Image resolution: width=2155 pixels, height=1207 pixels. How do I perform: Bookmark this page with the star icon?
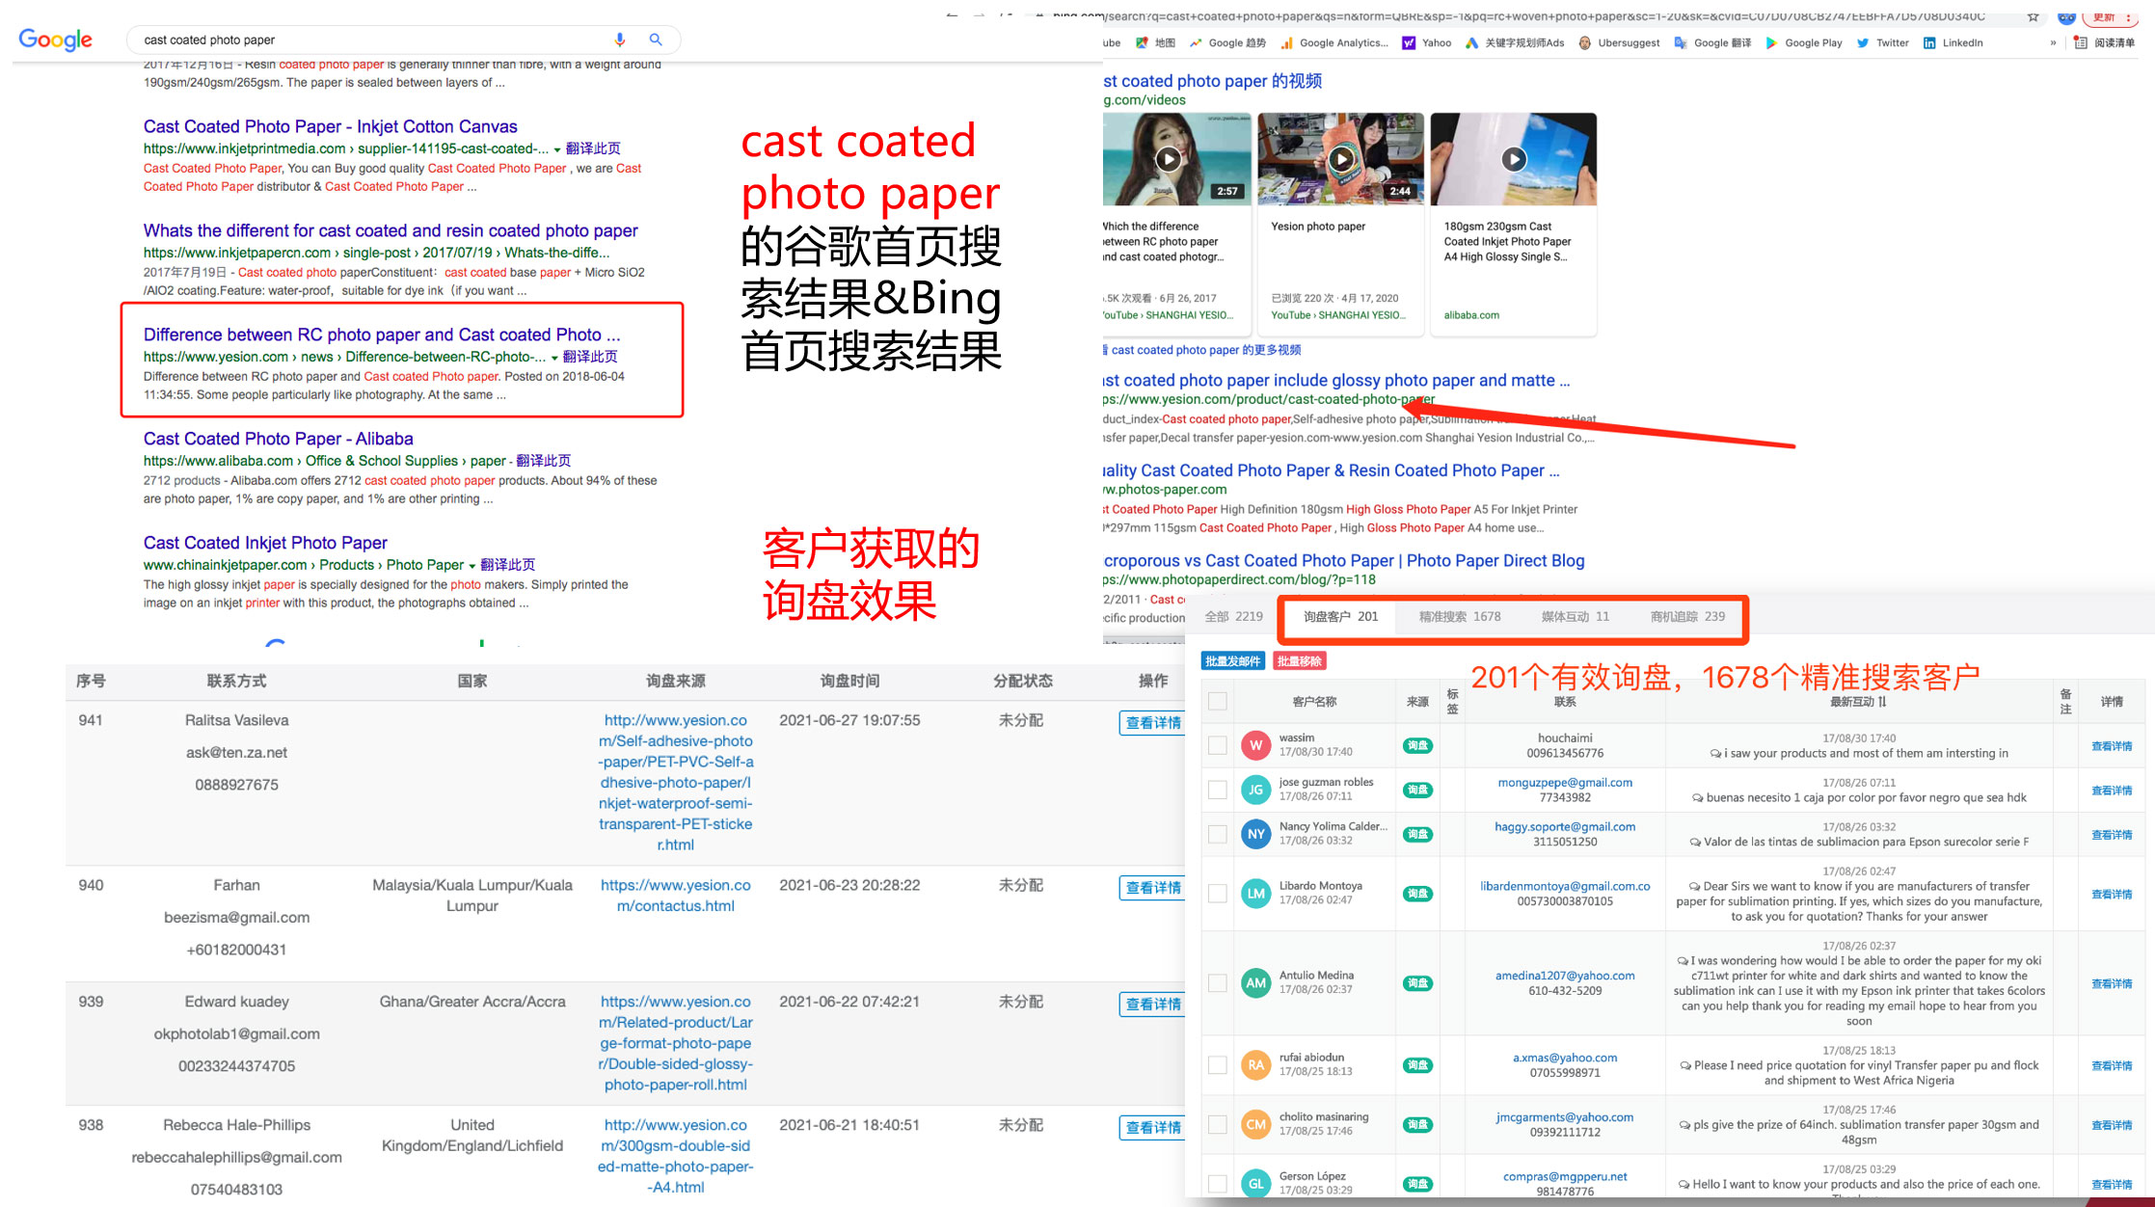(x=2033, y=16)
